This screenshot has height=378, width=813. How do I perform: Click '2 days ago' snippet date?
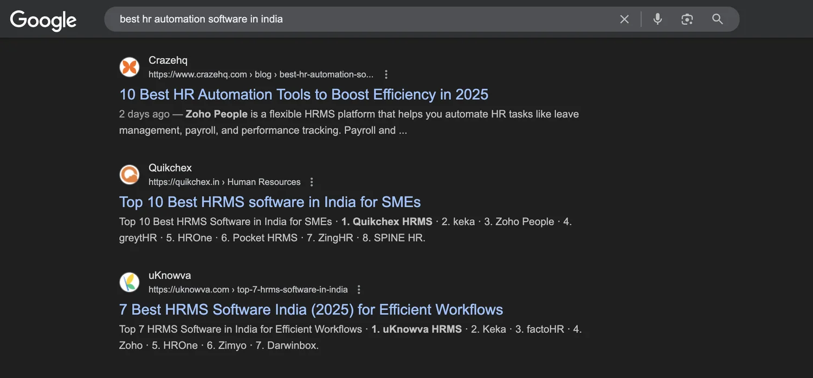[144, 114]
